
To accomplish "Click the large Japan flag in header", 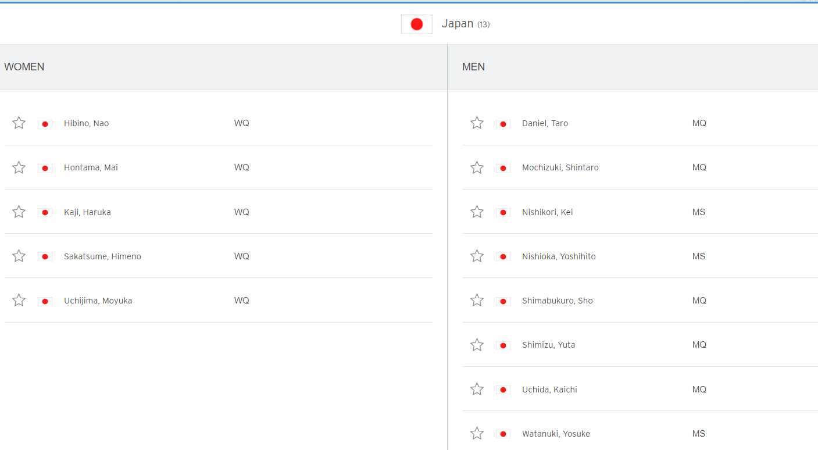I will point(417,24).
